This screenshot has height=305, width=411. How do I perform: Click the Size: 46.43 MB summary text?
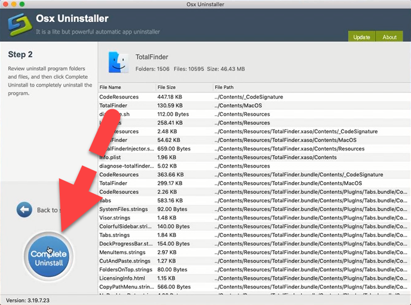tap(226, 69)
